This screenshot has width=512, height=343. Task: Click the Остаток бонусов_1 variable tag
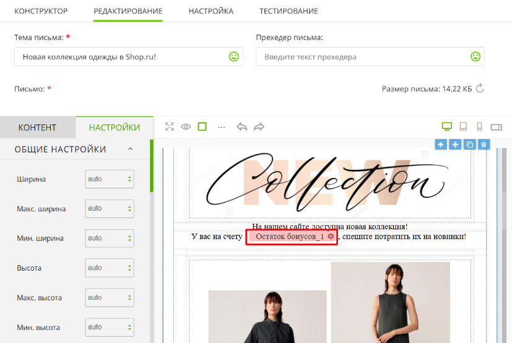(291, 237)
